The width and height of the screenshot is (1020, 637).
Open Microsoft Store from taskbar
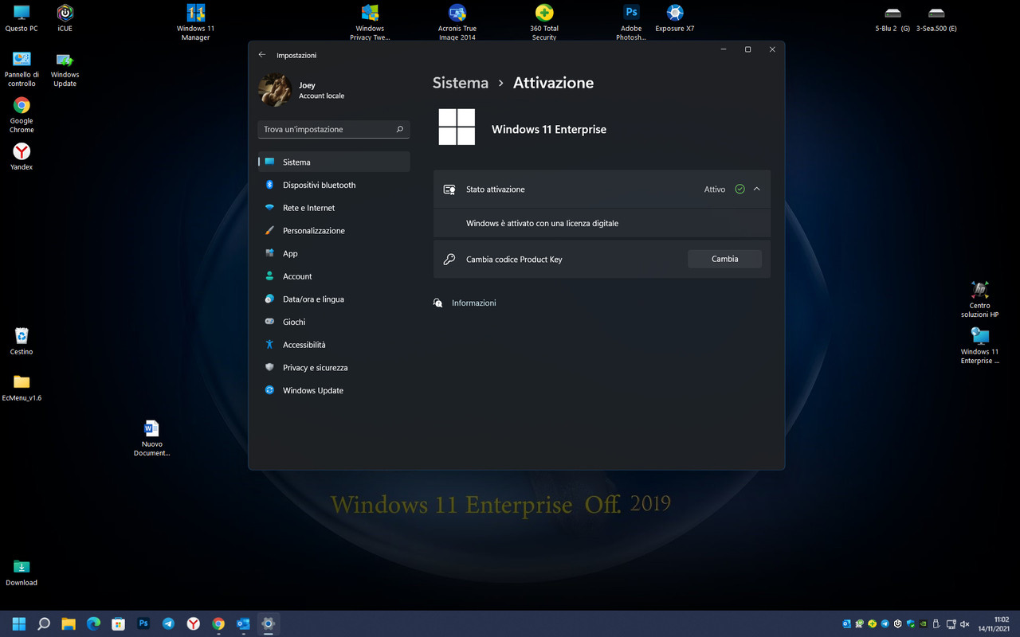tap(118, 623)
